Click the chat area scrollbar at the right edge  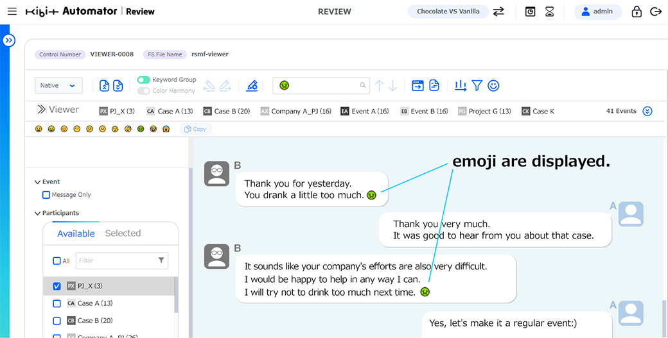[665, 319]
